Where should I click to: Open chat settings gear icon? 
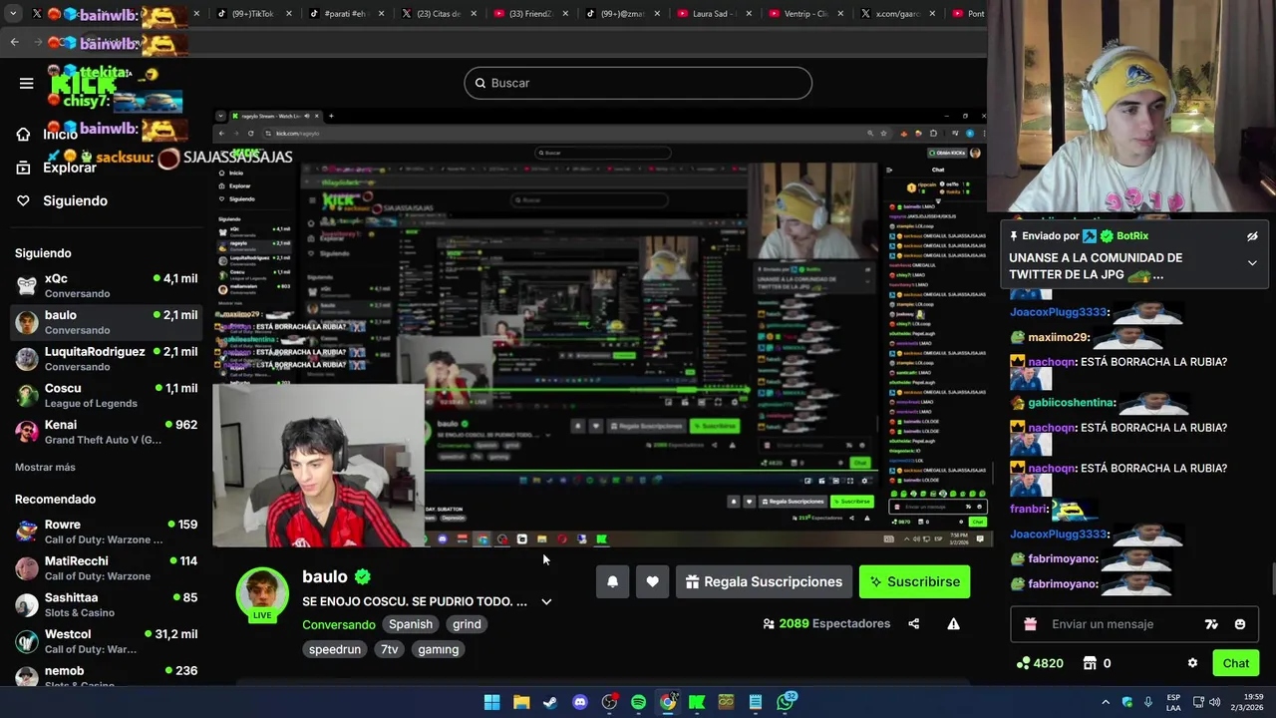[x=1192, y=663]
